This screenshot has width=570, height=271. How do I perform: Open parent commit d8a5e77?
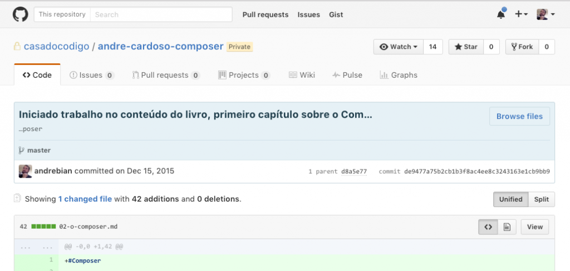click(x=353, y=172)
